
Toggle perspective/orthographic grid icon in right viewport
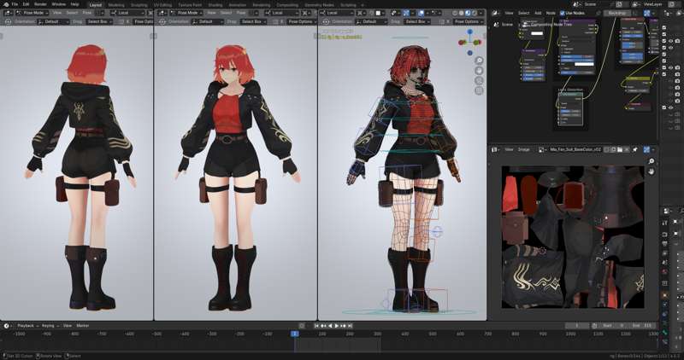[479, 90]
